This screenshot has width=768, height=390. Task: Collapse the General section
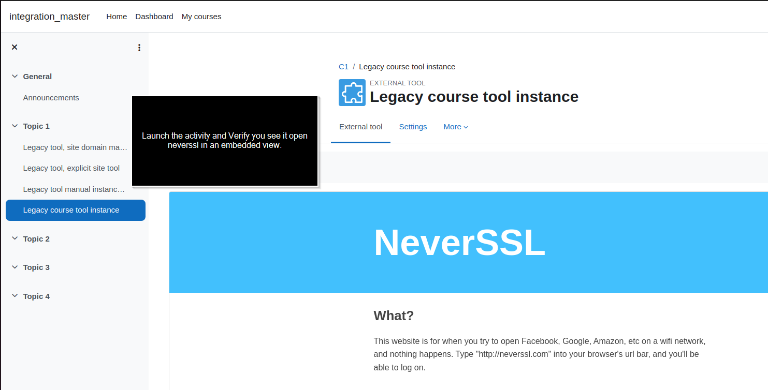(x=15, y=77)
